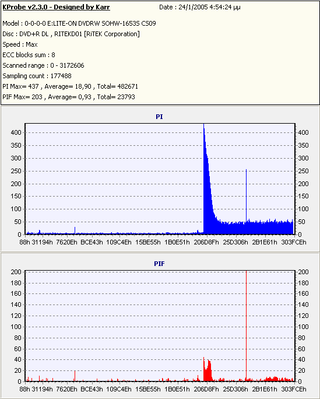Click the 400 gridline label on PI axis
320x399 pixels.
16,132
